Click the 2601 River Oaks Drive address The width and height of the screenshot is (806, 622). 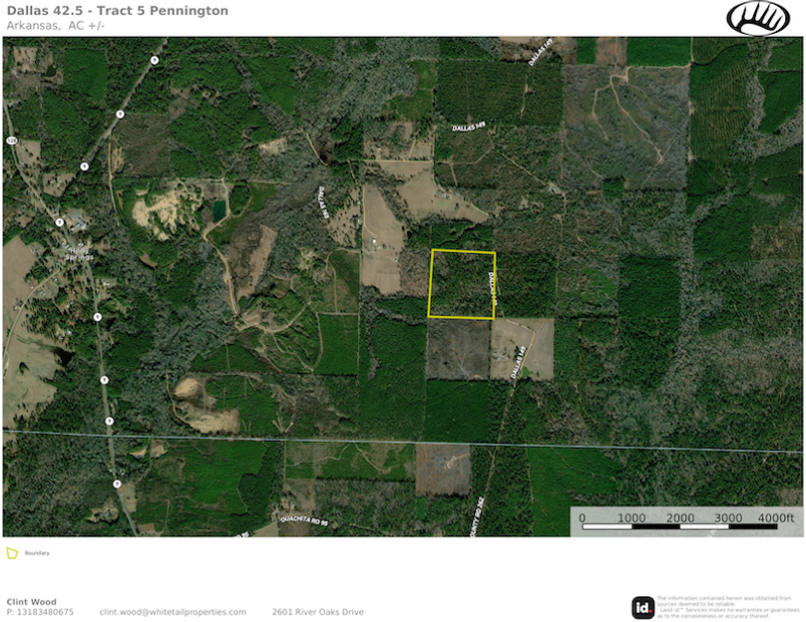(x=319, y=610)
